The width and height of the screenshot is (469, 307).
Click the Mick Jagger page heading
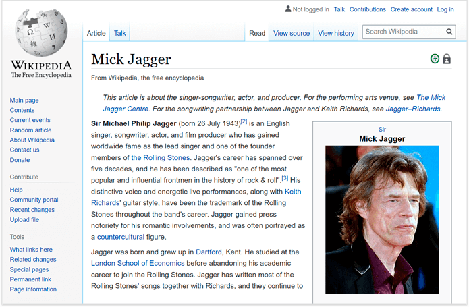click(x=131, y=59)
